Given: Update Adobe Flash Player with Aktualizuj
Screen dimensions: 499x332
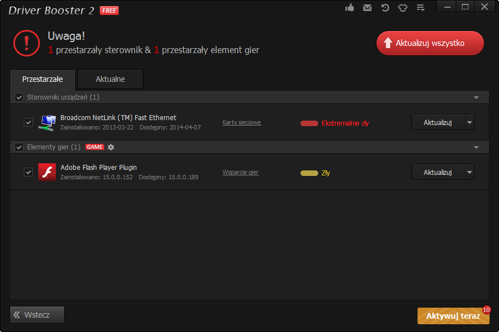Looking at the screenshot, I should tap(438, 172).
